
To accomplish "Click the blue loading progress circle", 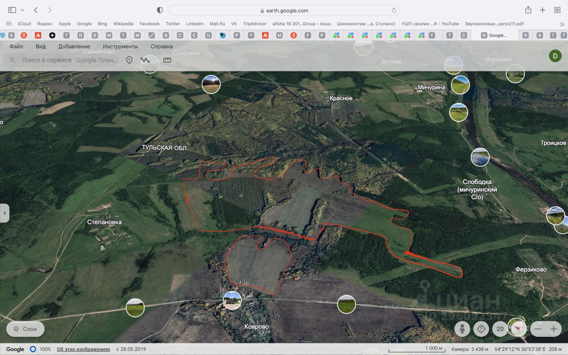I will pos(33,349).
